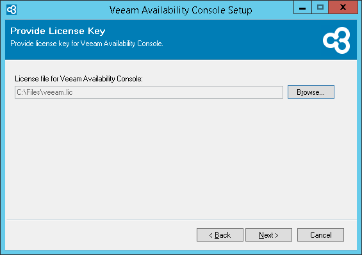Screen dimensions: 362x255
Task: Click the left arrow on Back button
Action: coord(211,235)
